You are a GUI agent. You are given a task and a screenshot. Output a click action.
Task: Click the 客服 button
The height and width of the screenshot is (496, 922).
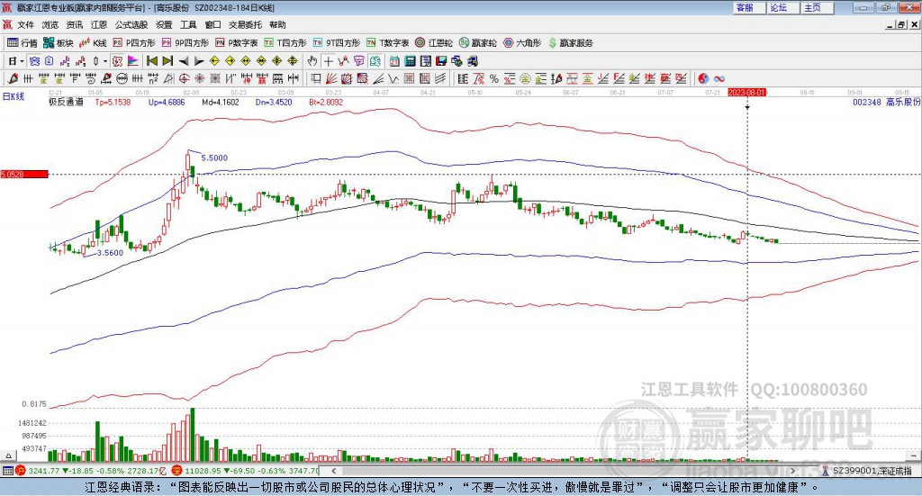749,7
